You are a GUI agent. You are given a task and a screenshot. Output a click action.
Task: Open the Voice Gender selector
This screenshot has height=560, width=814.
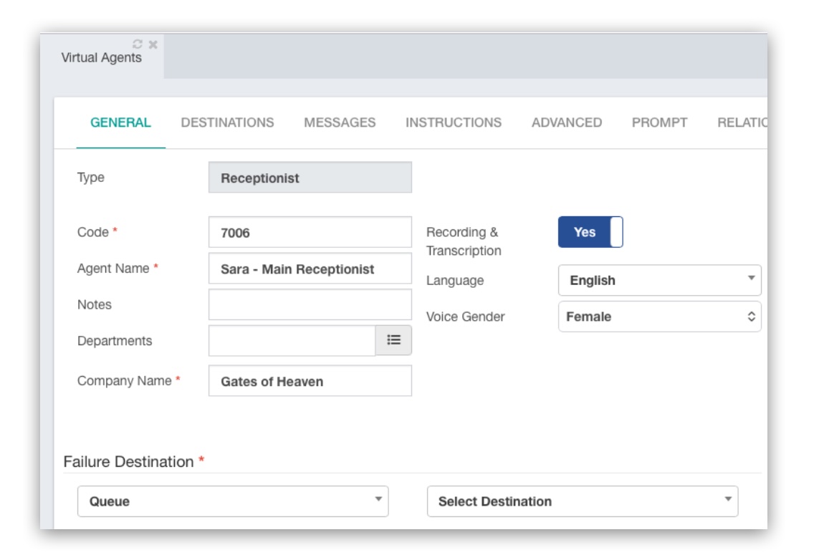659,317
